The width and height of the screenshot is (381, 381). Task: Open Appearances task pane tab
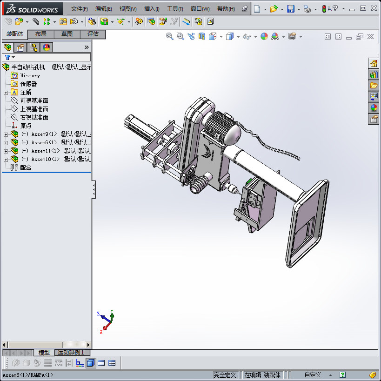[374, 108]
